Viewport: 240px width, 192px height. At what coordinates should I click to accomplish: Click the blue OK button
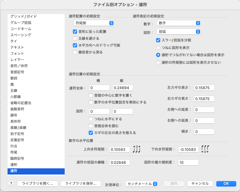(x=226, y=184)
